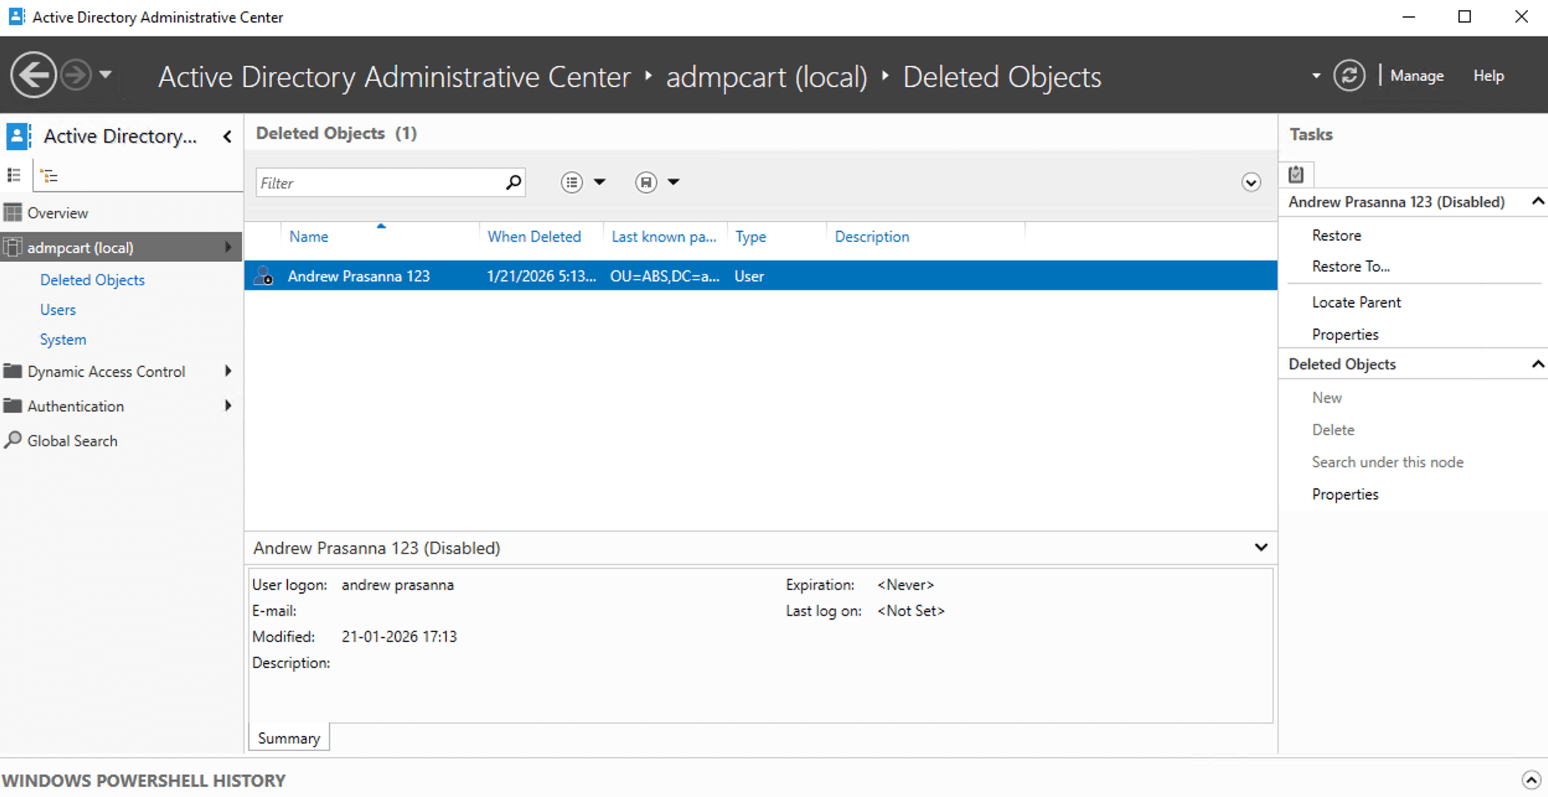Collapse the Deleted Objects tasks section
Image resolution: width=1548 pixels, height=797 pixels.
(1537, 364)
